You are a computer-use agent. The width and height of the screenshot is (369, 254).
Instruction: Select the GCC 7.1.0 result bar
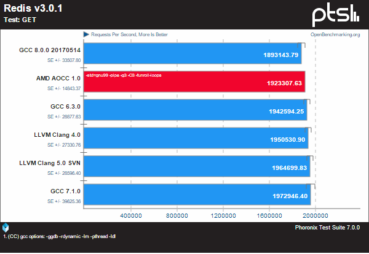(x=197, y=194)
